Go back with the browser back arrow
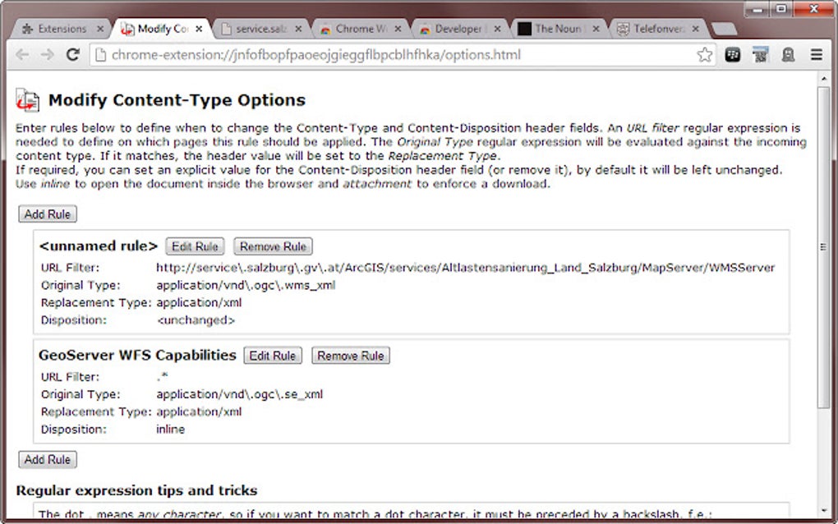 (x=22, y=54)
